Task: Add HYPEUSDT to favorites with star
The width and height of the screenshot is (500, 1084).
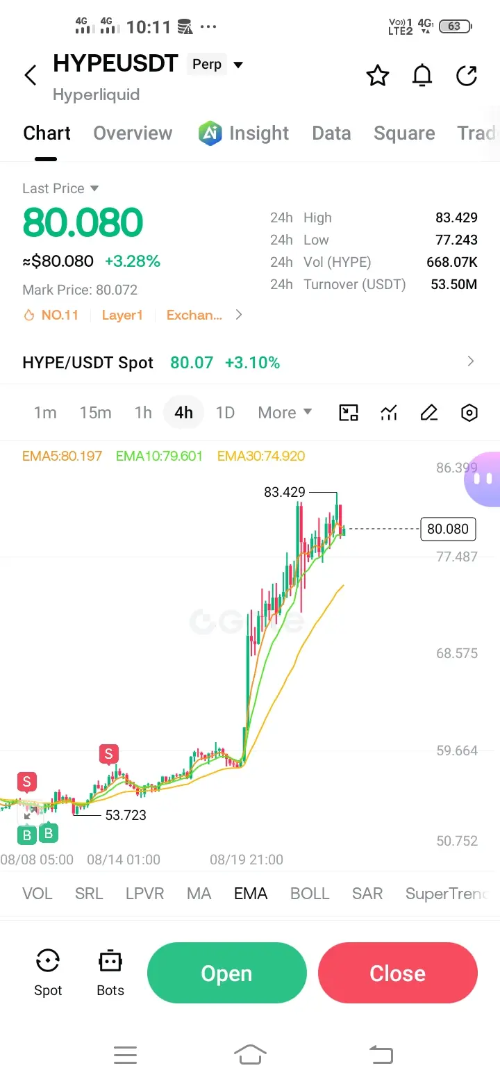Action: pos(378,75)
